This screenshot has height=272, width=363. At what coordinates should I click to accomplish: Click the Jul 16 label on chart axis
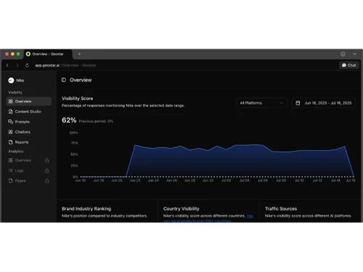(x=350, y=181)
